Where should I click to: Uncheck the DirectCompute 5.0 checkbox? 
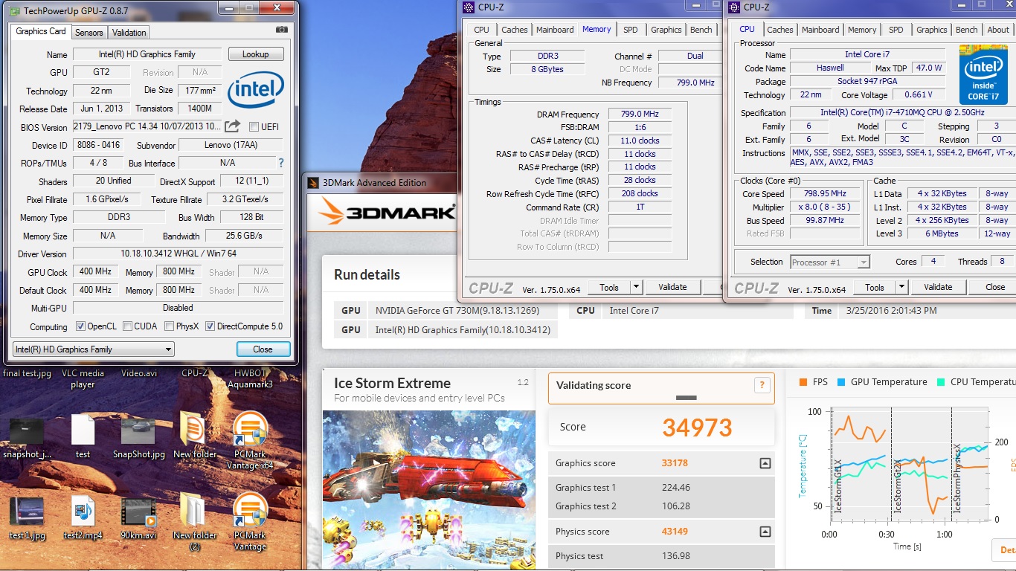(x=210, y=326)
